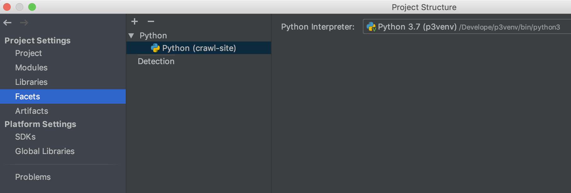Go back with the left arrow

7,23
